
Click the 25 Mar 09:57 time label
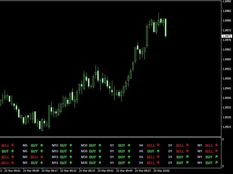(x=143, y=171)
